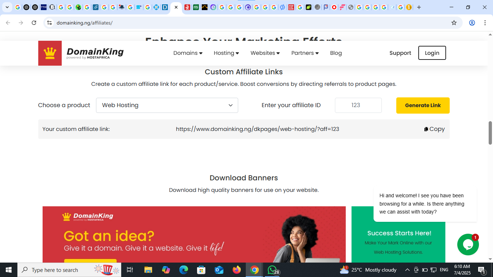Switch to the TTP tab
Screen dimensions: 493x277
[44, 7]
